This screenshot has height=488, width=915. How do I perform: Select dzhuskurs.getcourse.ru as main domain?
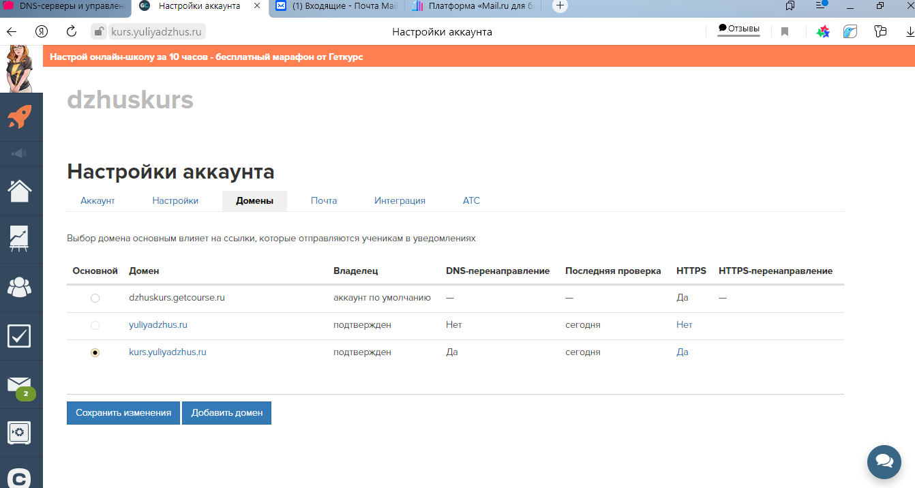[x=95, y=298]
